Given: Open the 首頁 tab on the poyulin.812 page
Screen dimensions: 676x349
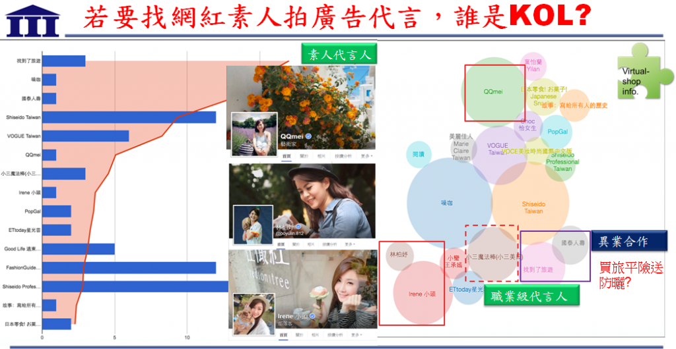Looking at the screenshot, I should point(281,244).
